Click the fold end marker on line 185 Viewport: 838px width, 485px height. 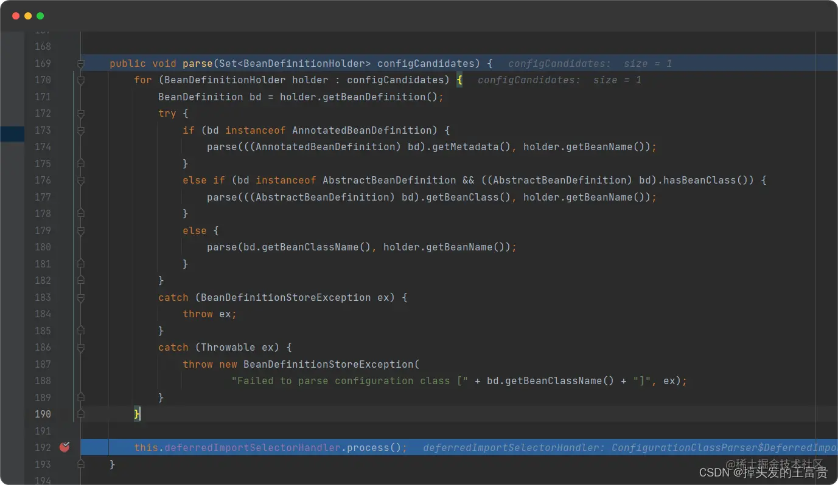[80, 331]
